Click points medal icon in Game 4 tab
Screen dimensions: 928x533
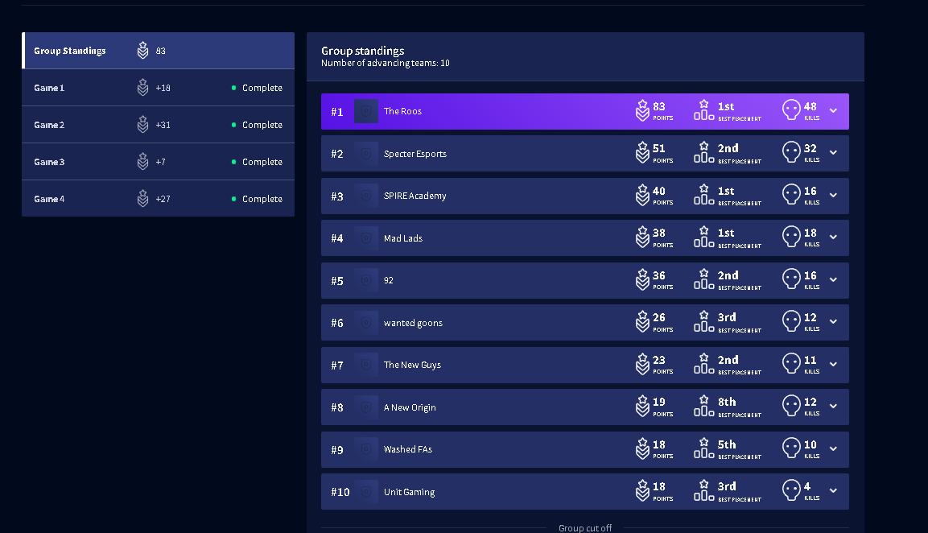(142, 198)
